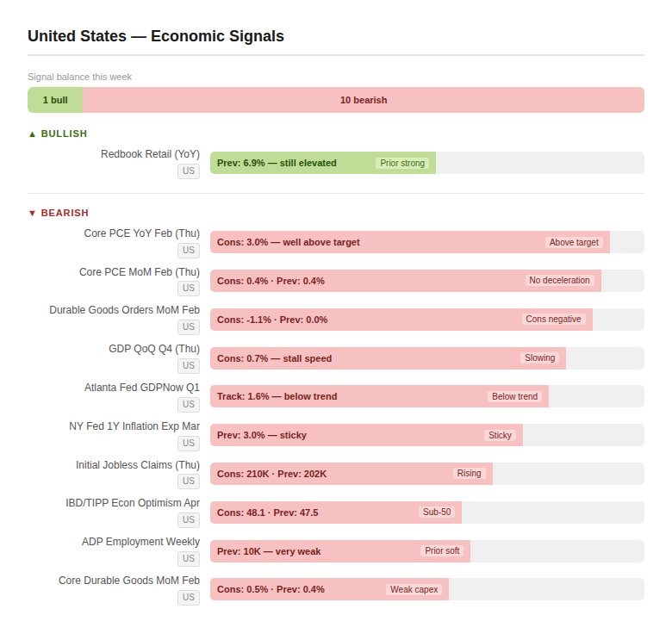Select the '1 bull' green balance segment
Viewport: 672px width, 640px height.
click(x=55, y=100)
